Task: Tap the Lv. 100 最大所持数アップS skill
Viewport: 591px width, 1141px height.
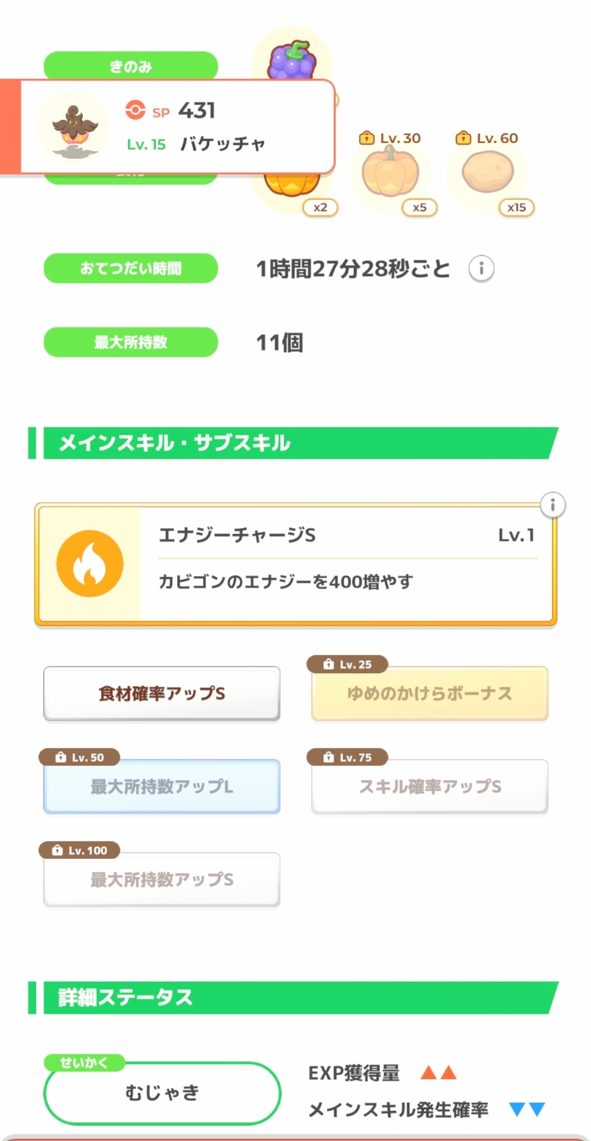Action: pos(162,880)
